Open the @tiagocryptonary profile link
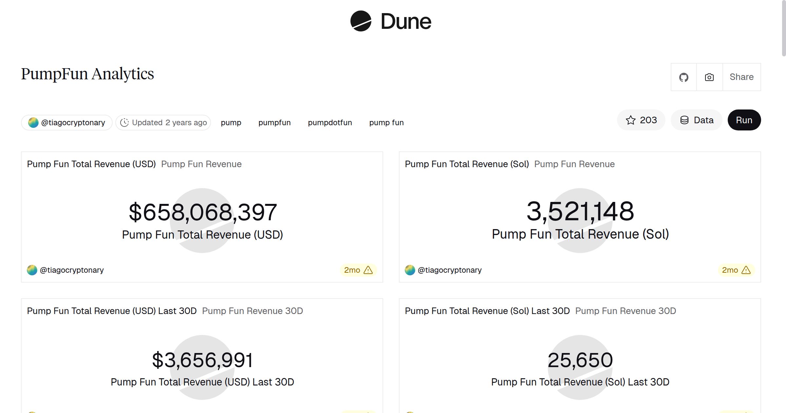 [x=66, y=122]
